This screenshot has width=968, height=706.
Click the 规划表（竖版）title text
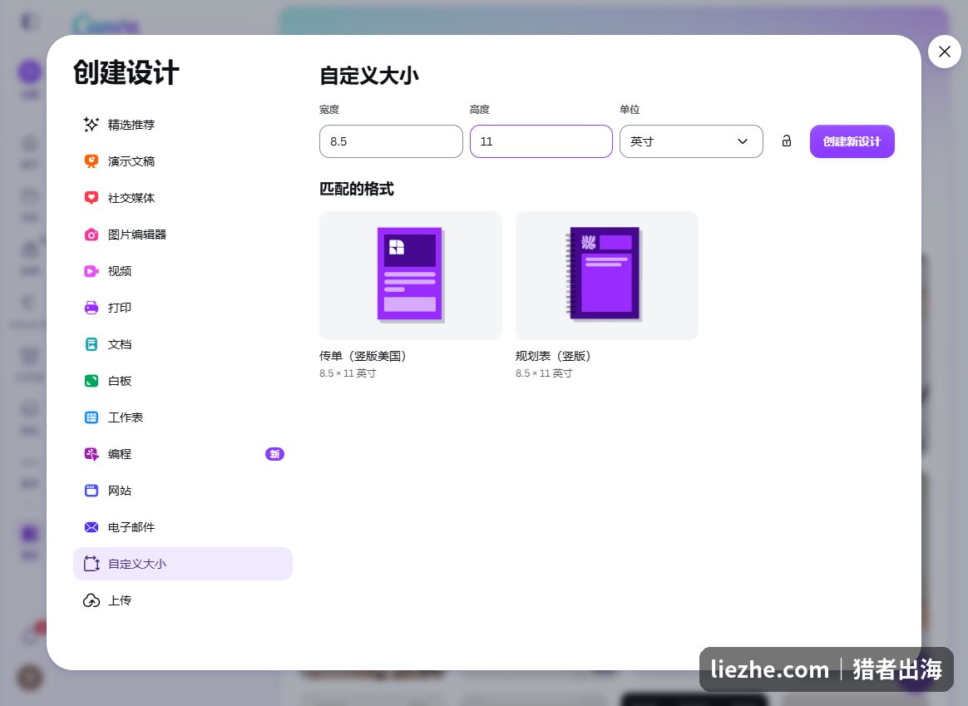click(553, 356)
